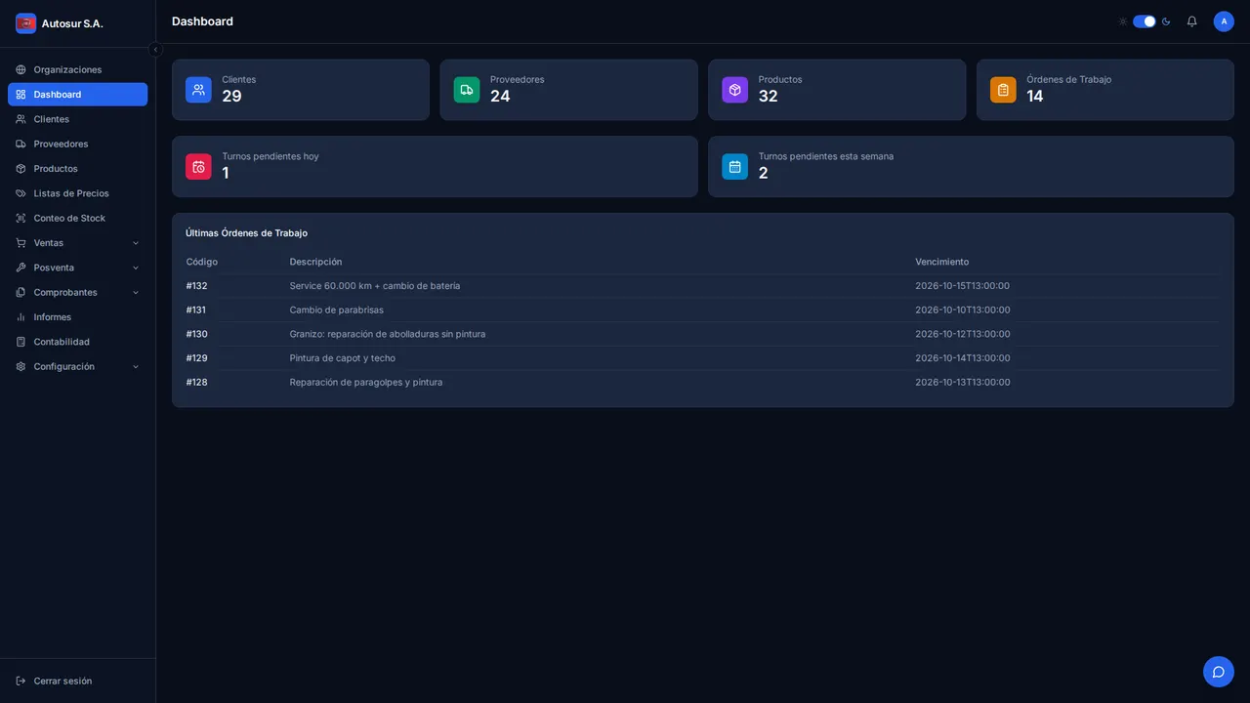Viewport: 1250px width, 703px height.
Task: Open work order #130
Action: (197, 334)
